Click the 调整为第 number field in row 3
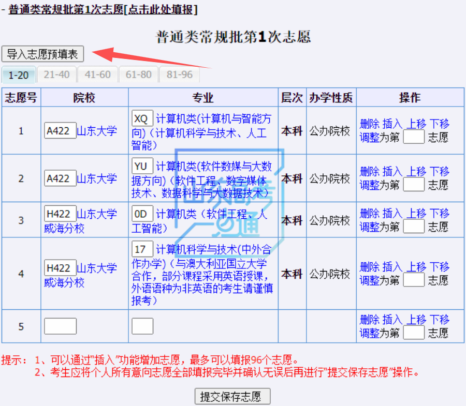466x406 pixels. click(x=413, y=227)
